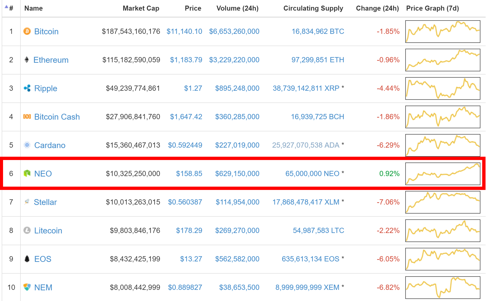
Task: Click the EOS black logo icon
Action: [27, 259]
